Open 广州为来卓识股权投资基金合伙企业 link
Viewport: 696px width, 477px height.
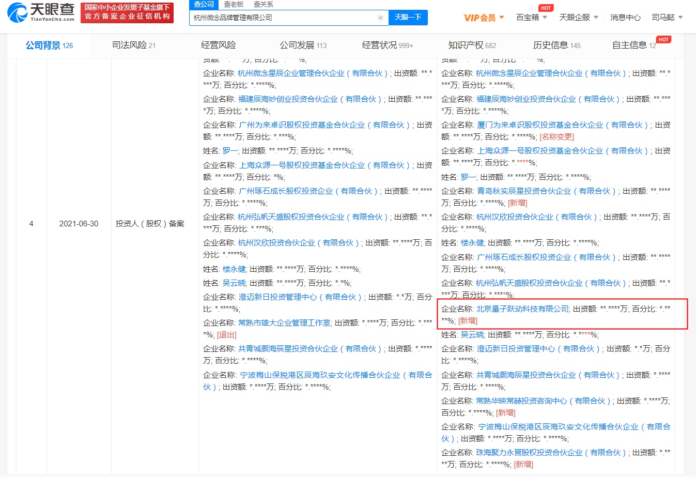click(324, 125)
